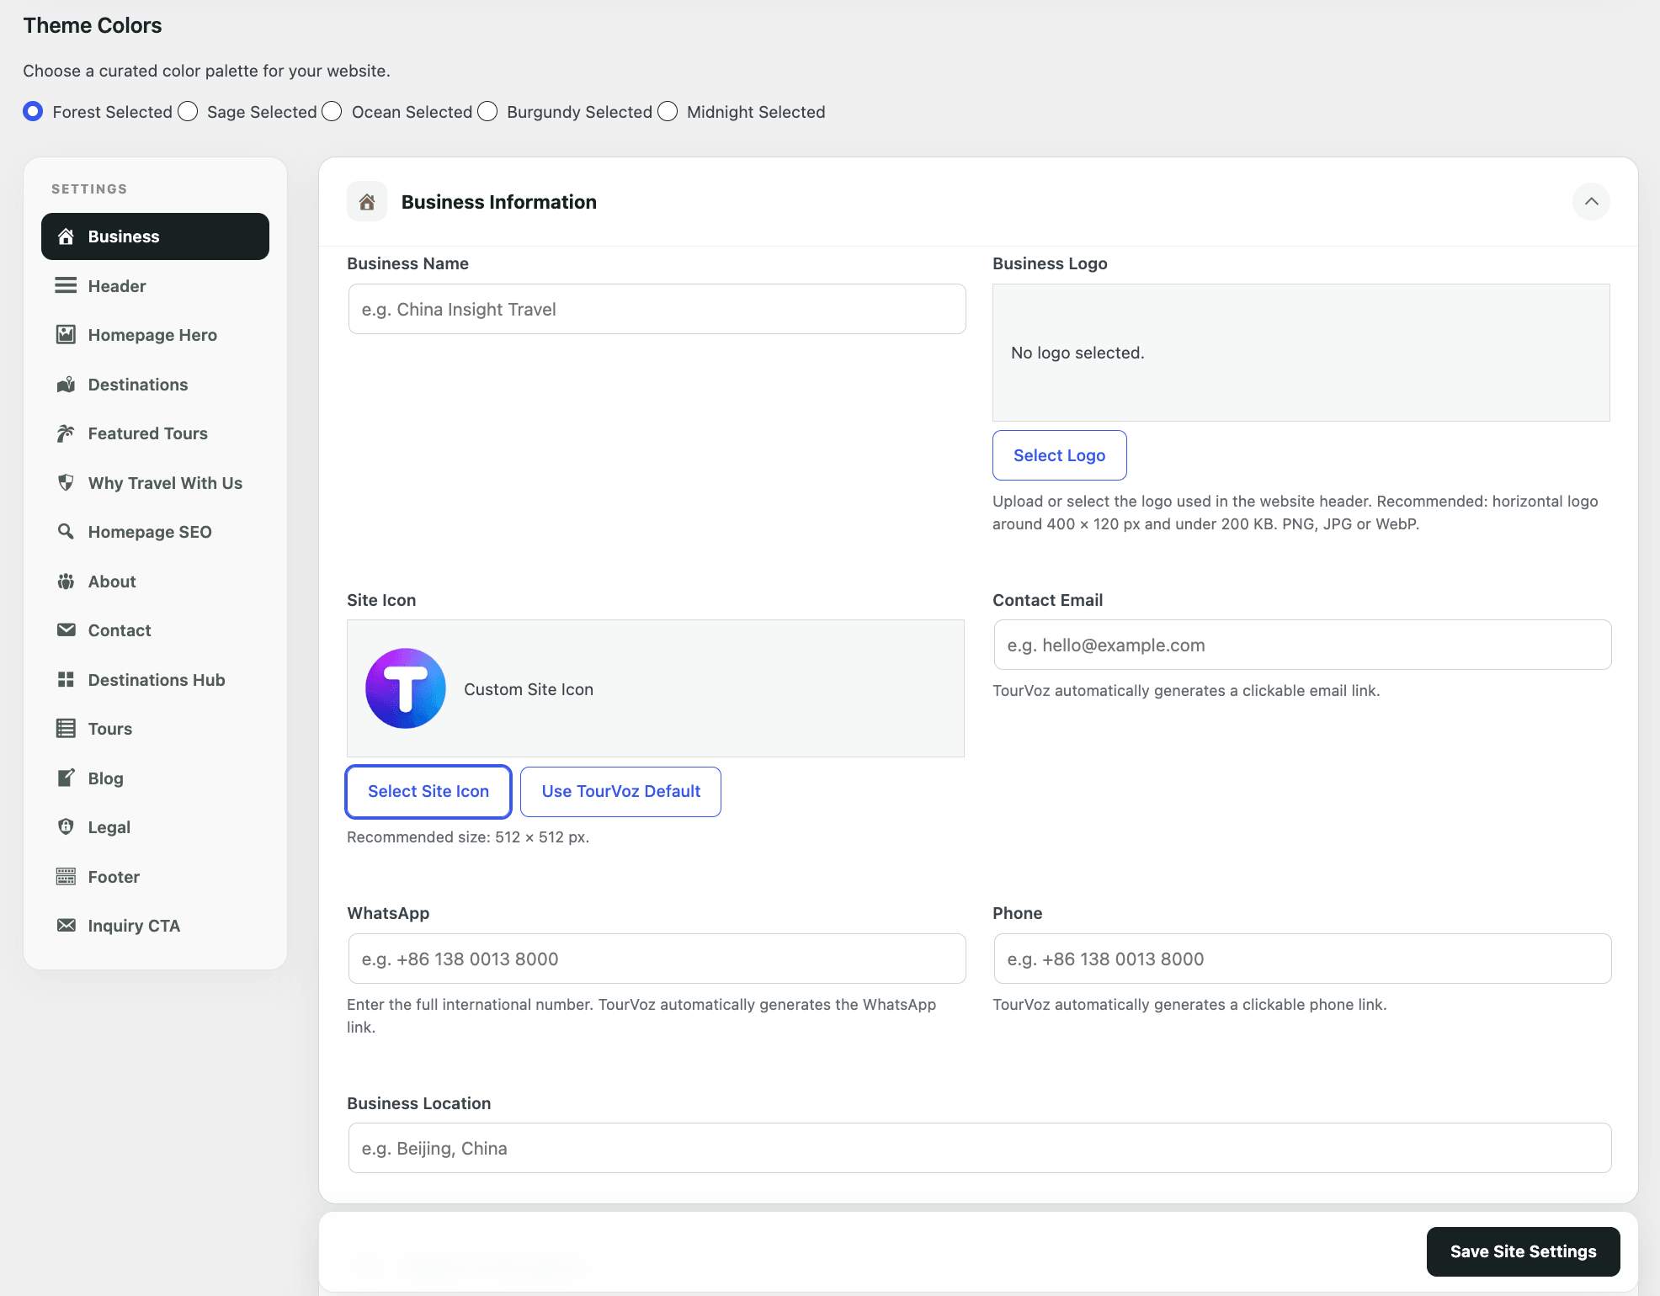Open the Destinations Hub settings label
Screen dimensions: 1660x1296
point(157,680)
